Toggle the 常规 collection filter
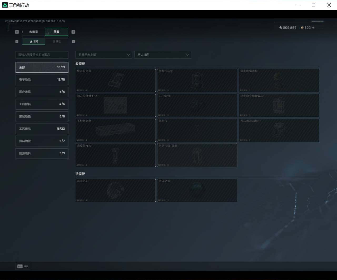 point(34,42)
